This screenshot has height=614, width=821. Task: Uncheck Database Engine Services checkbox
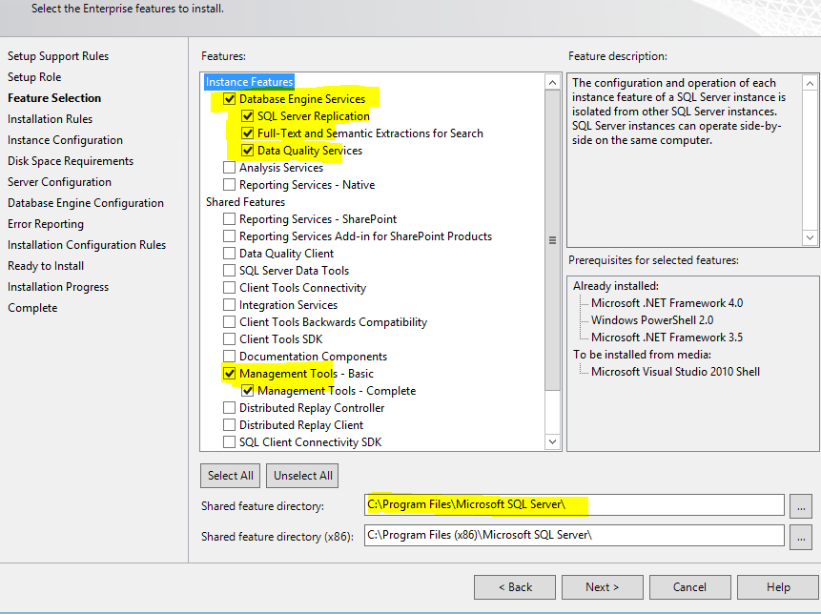coord(230,99)
